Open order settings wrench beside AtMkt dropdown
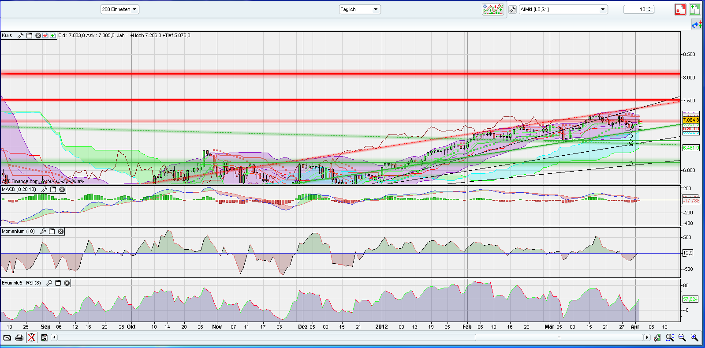 [x=512, y=9]
